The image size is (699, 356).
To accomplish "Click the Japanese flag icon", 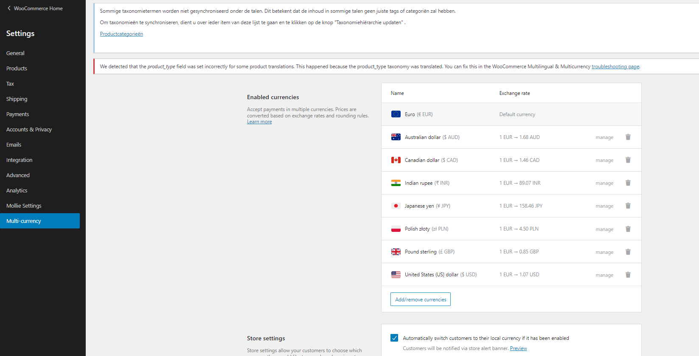I will (396, 206).
